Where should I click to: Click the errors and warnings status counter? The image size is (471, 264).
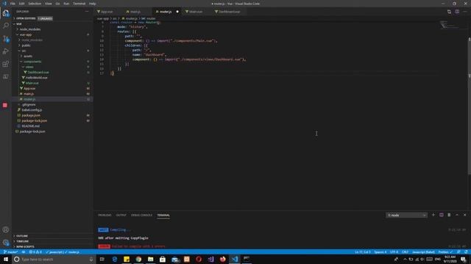tap(35, 252)
